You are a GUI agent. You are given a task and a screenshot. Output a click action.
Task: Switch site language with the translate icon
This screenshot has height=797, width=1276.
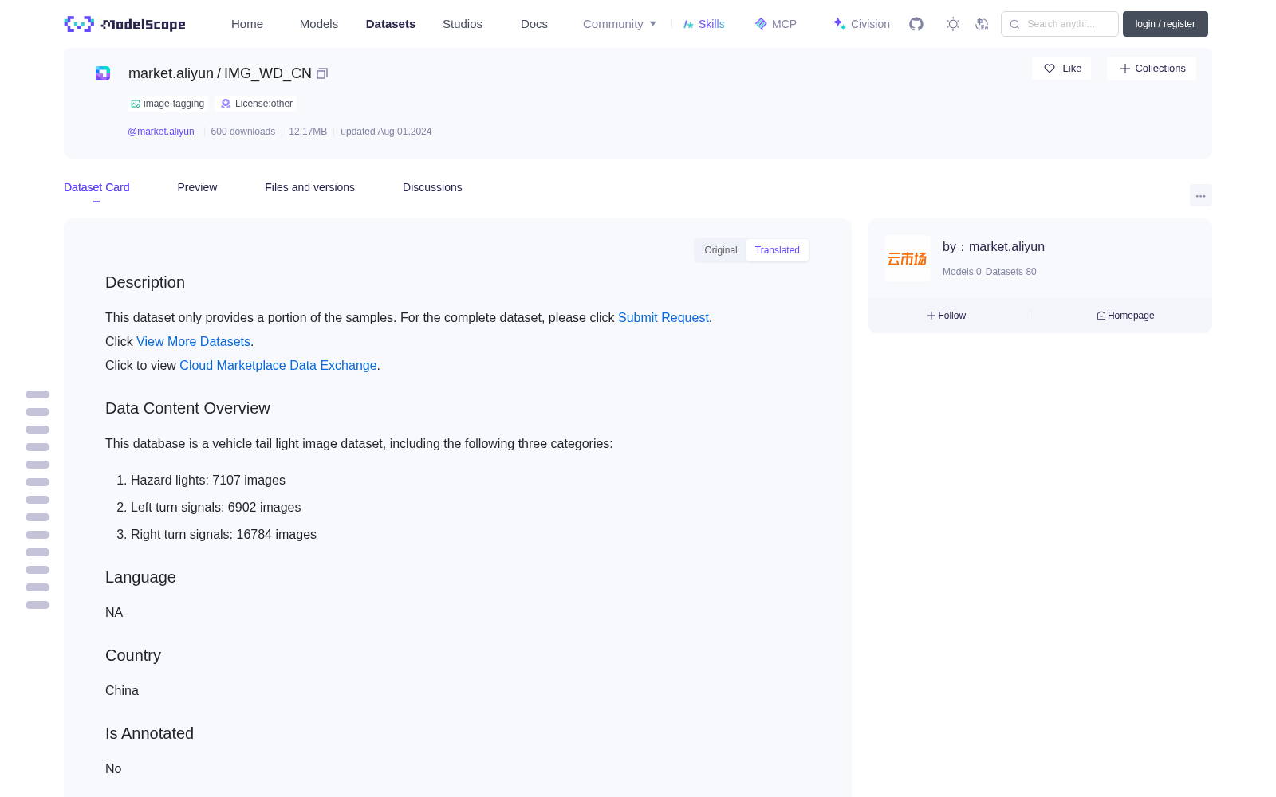(x=982, y=24)
